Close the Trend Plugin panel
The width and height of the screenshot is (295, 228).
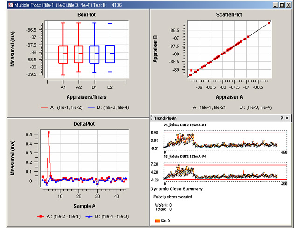point(287,118)
